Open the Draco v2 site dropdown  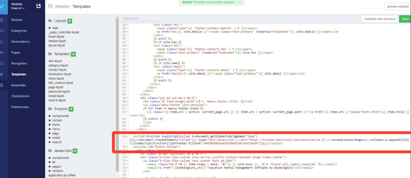pyautogui.click(x=18, y=8)
